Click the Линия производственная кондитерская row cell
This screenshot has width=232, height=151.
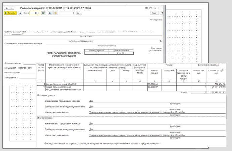[64, 88]
